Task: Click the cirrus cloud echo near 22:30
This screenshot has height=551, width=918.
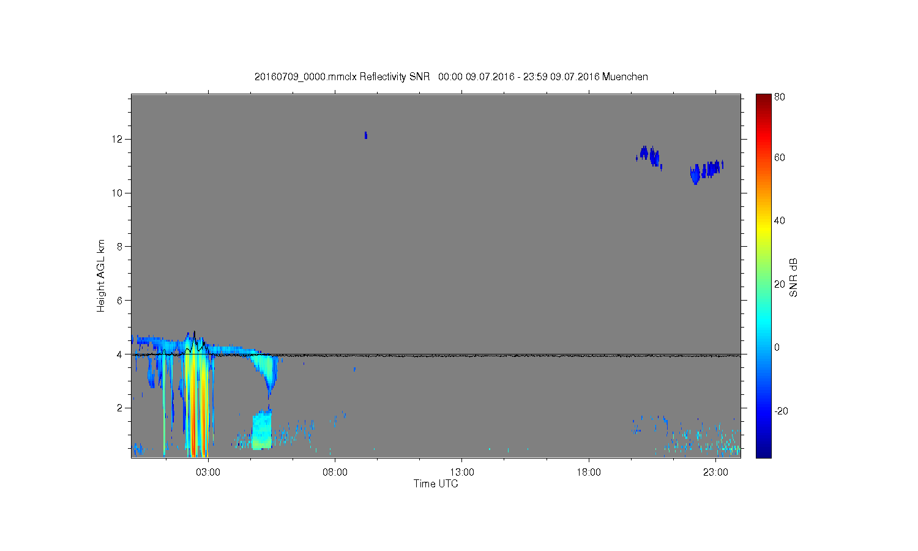Action: pos(707,171)
